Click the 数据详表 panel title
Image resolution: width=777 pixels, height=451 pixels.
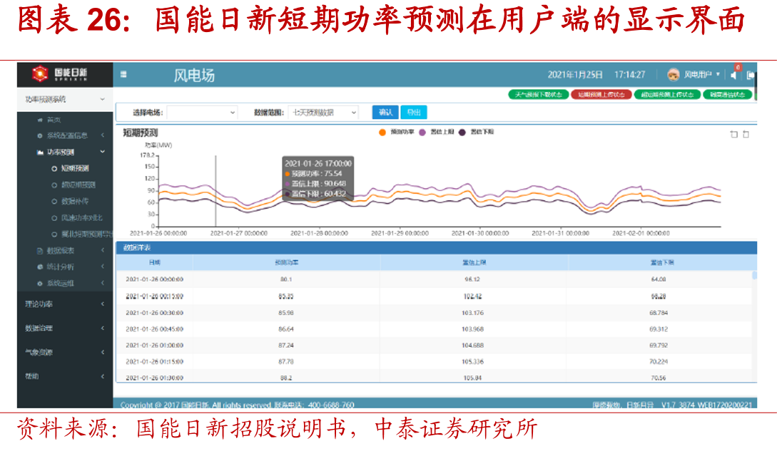point(137,247)
